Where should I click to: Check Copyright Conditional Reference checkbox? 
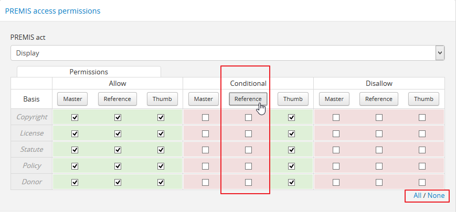pyautogui.click(x=248, y=118)
